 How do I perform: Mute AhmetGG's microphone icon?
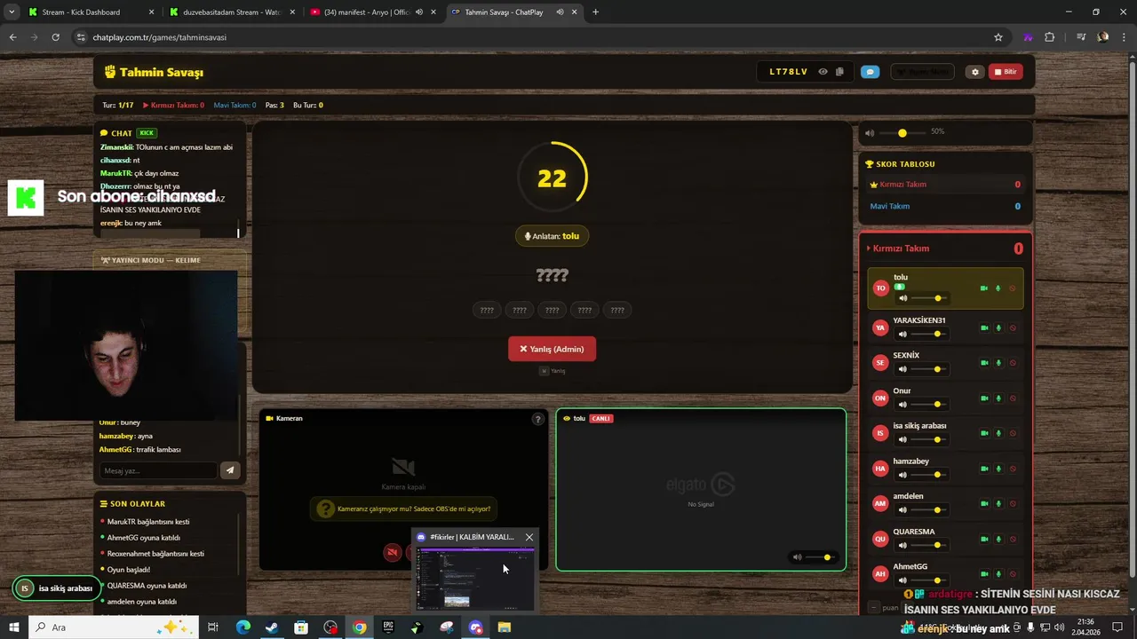coord(998,573)
